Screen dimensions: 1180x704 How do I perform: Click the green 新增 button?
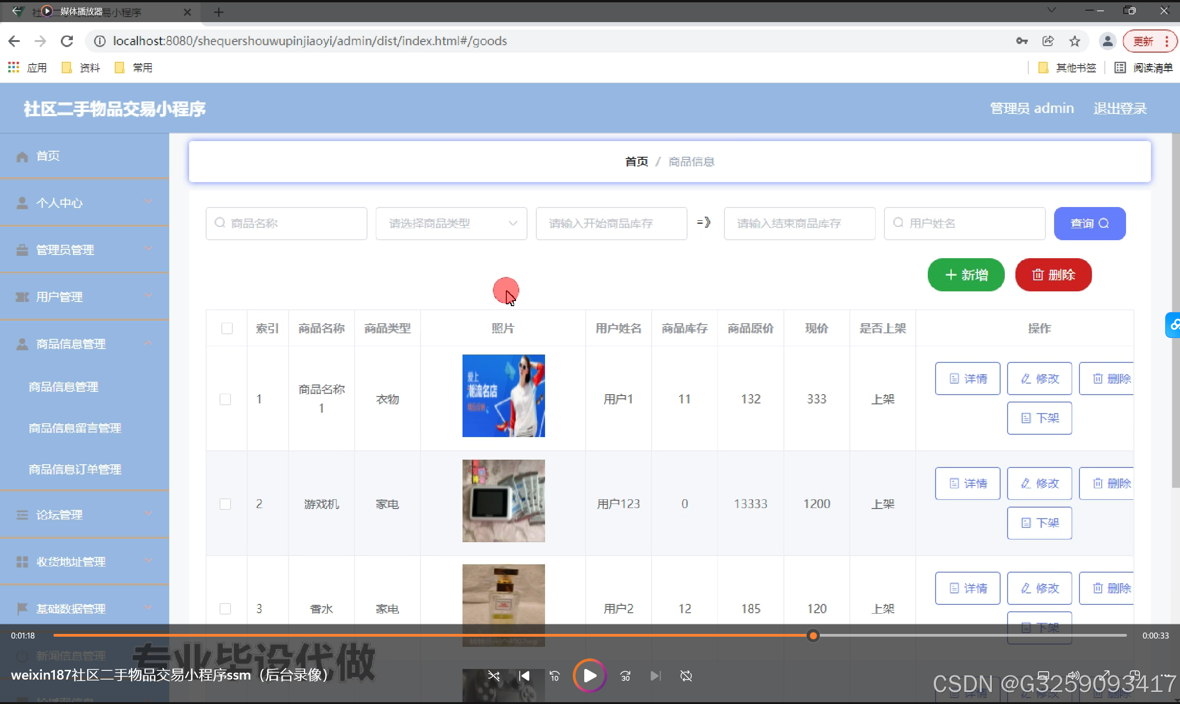tap(966, 275)
